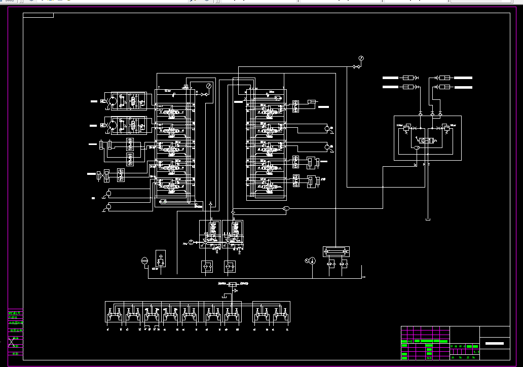Click the UCS crosshair icon at the bottom left
The image size is (523, 367).
[x=12, y=342]
